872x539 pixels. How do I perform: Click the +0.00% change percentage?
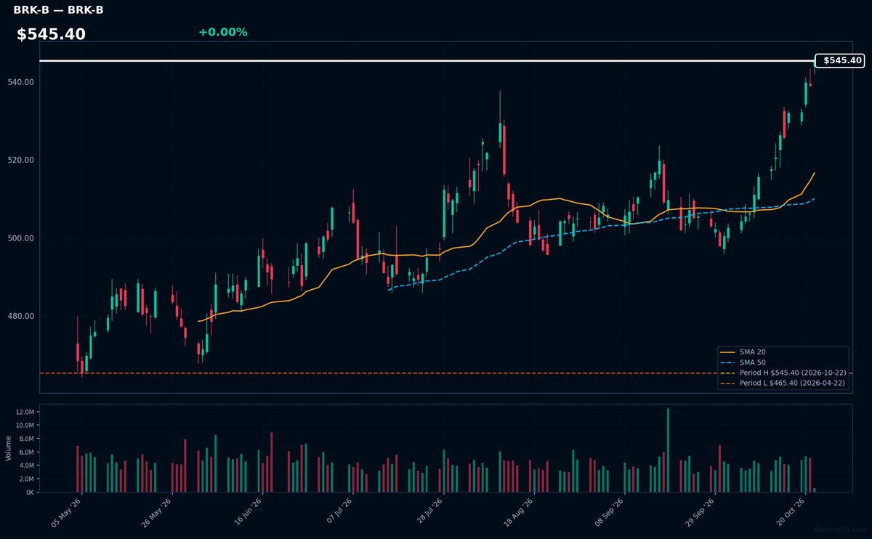point(222,32)
